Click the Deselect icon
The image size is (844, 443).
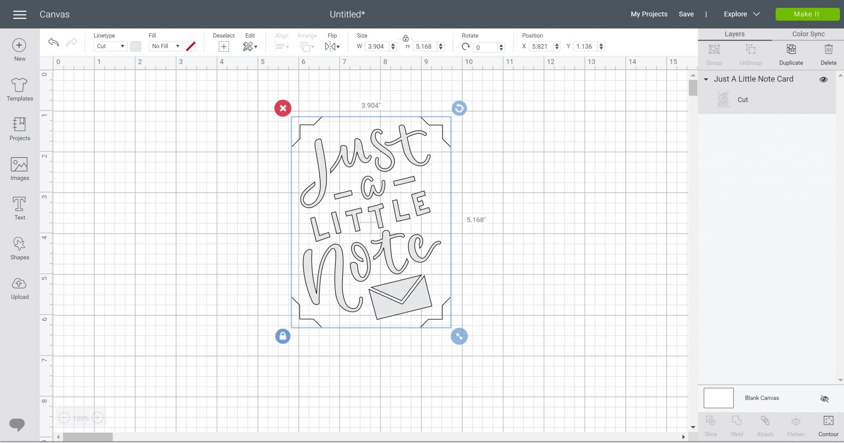click(x=224, y=47)
